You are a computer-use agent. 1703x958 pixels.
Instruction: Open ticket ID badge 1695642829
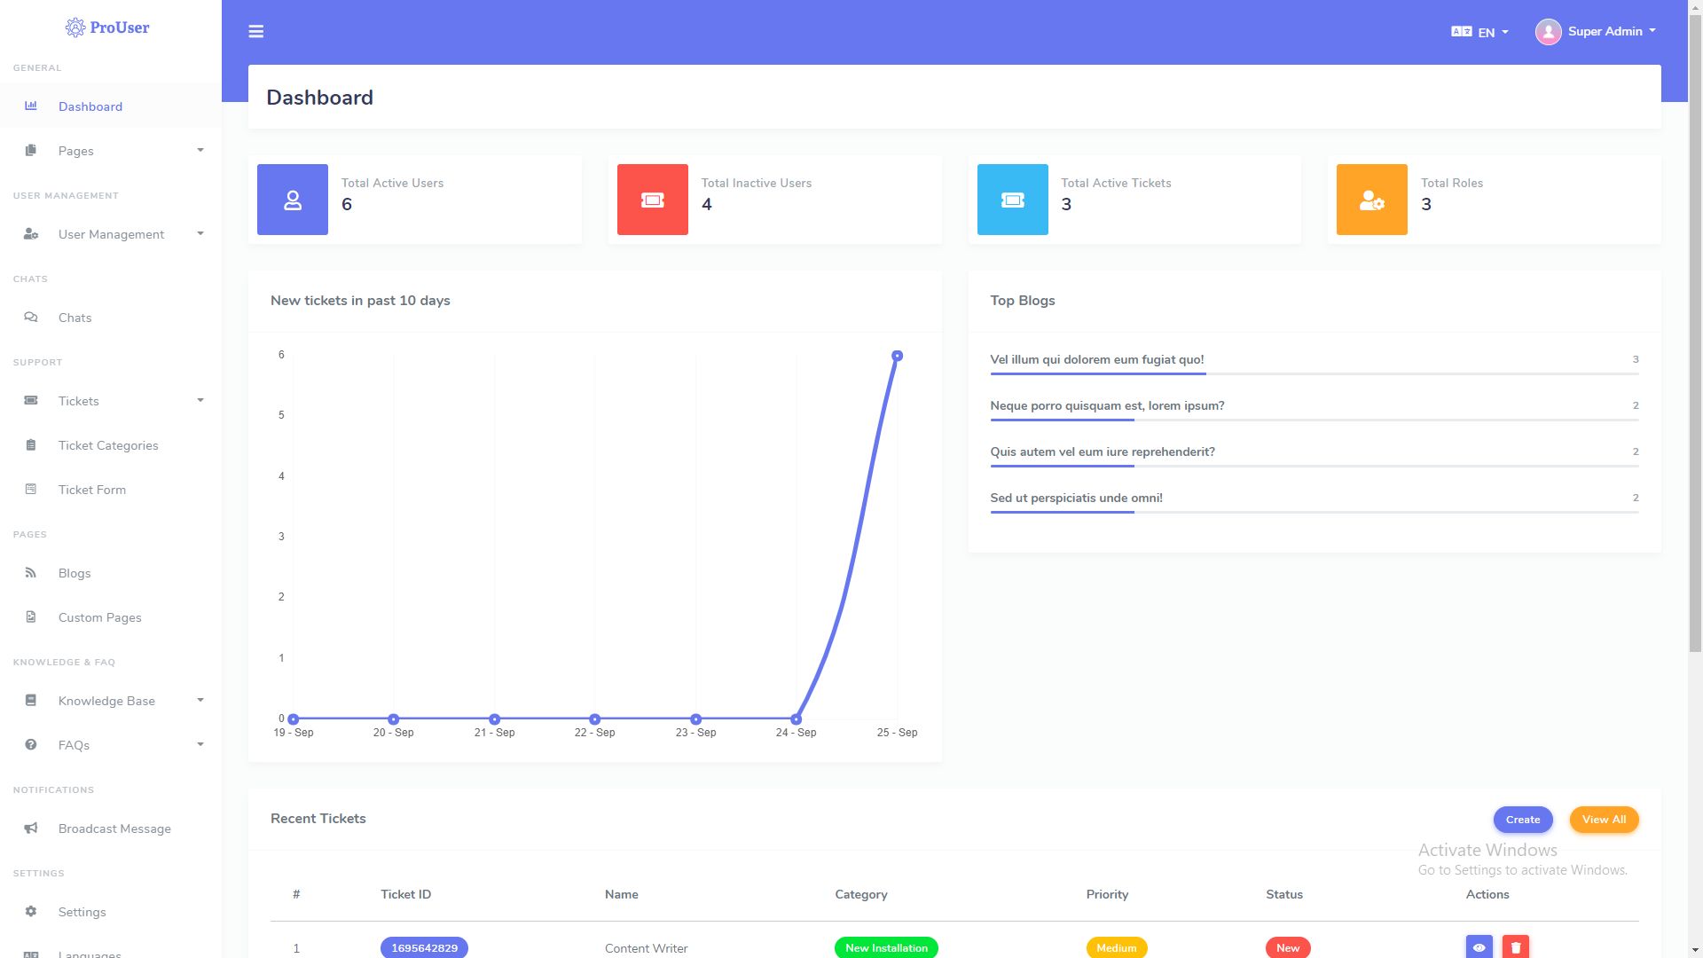tap(424, 947)
